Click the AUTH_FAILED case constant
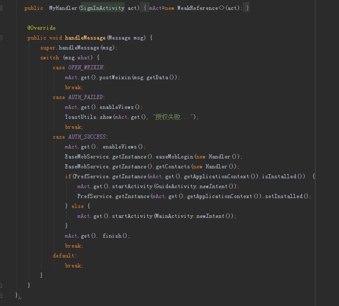 (85, 97)
